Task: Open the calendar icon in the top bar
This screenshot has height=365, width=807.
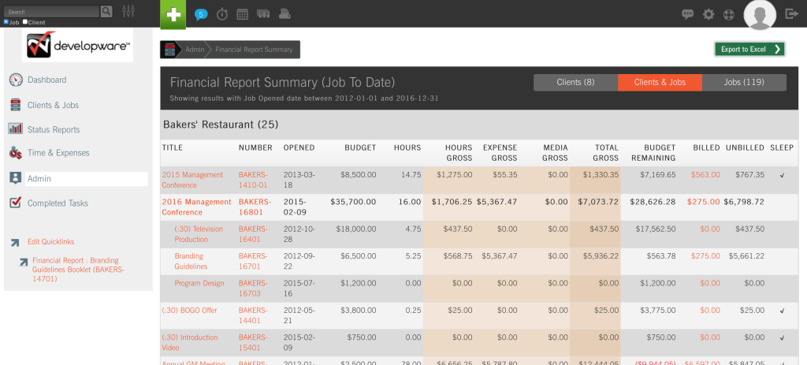Action: (x=243, y=14)
